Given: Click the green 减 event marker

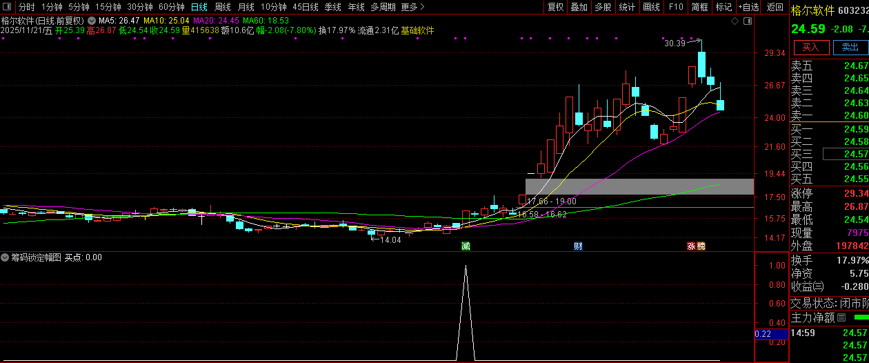Looking at the screenshot, I should tap(466, 246).
